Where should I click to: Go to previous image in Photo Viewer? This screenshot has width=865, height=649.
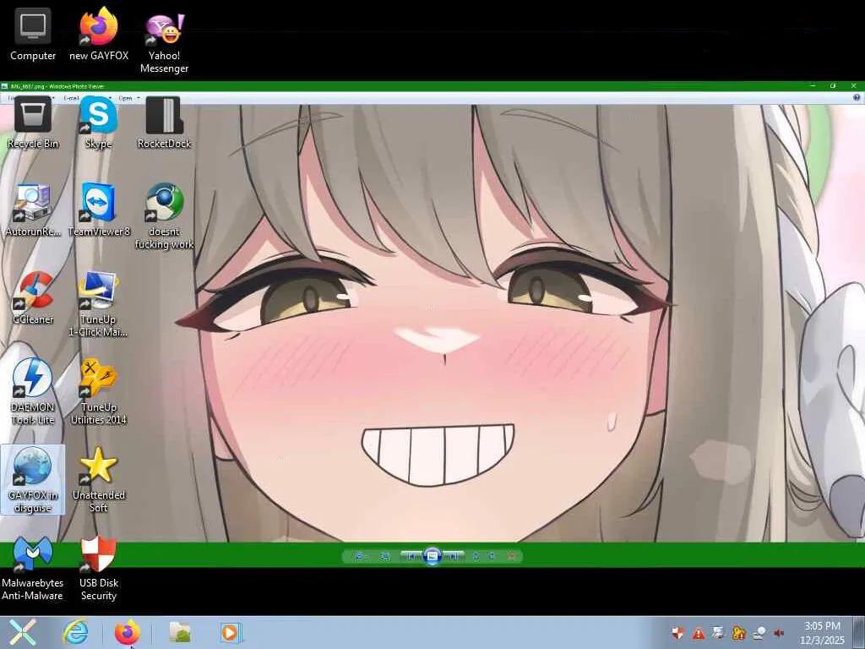[x=411, y=556]
